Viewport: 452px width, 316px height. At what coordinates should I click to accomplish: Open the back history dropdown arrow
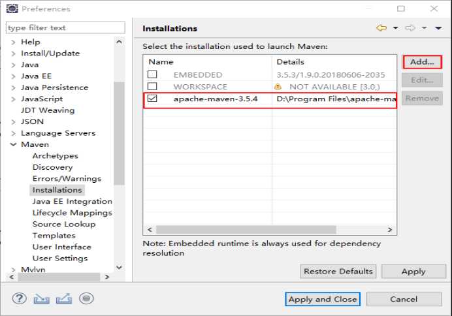tap(396, 28)
